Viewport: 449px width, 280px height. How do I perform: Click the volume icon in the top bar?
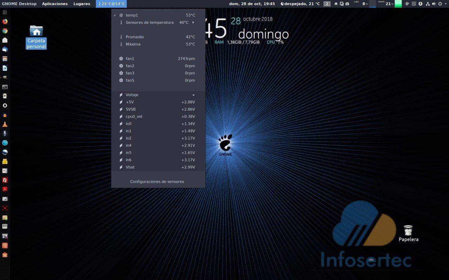(x=434, y=4)
